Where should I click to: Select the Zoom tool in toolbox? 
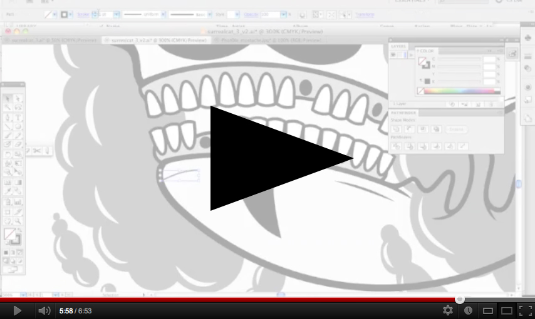click(x=18, y=221)
